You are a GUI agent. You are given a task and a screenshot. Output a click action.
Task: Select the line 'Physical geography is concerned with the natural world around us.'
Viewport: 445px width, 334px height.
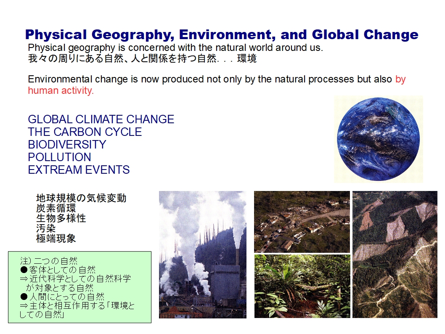coord(175,48)
